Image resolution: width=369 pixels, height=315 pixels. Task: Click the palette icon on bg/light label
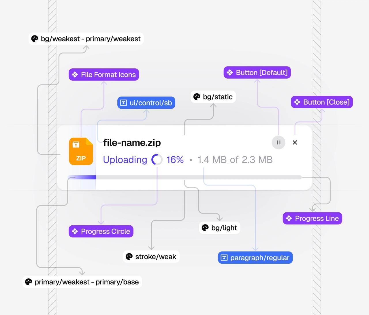[x=205, y=228]
